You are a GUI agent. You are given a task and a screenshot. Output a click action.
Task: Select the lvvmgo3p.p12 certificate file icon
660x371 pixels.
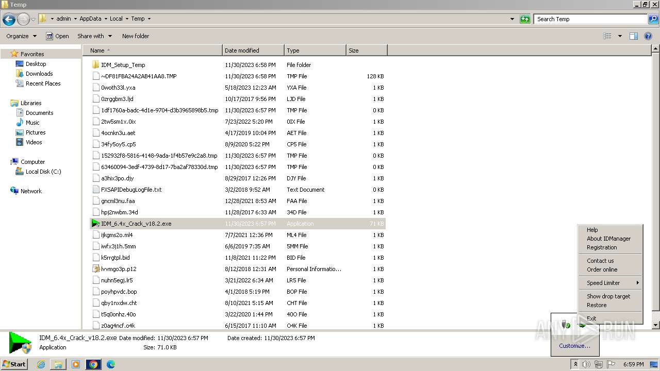click(x=95, y=269)
